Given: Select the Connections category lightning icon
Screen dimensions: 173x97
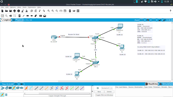Looking at the screenshot, I should (x=14, y=88).
